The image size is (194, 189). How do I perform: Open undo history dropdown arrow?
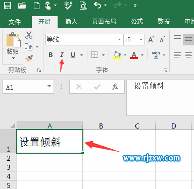106,6
